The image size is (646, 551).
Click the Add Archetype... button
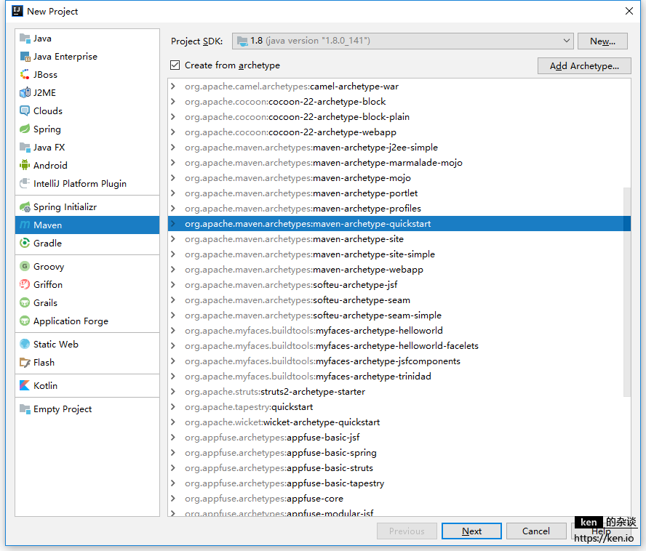click(x=584, y=66)
